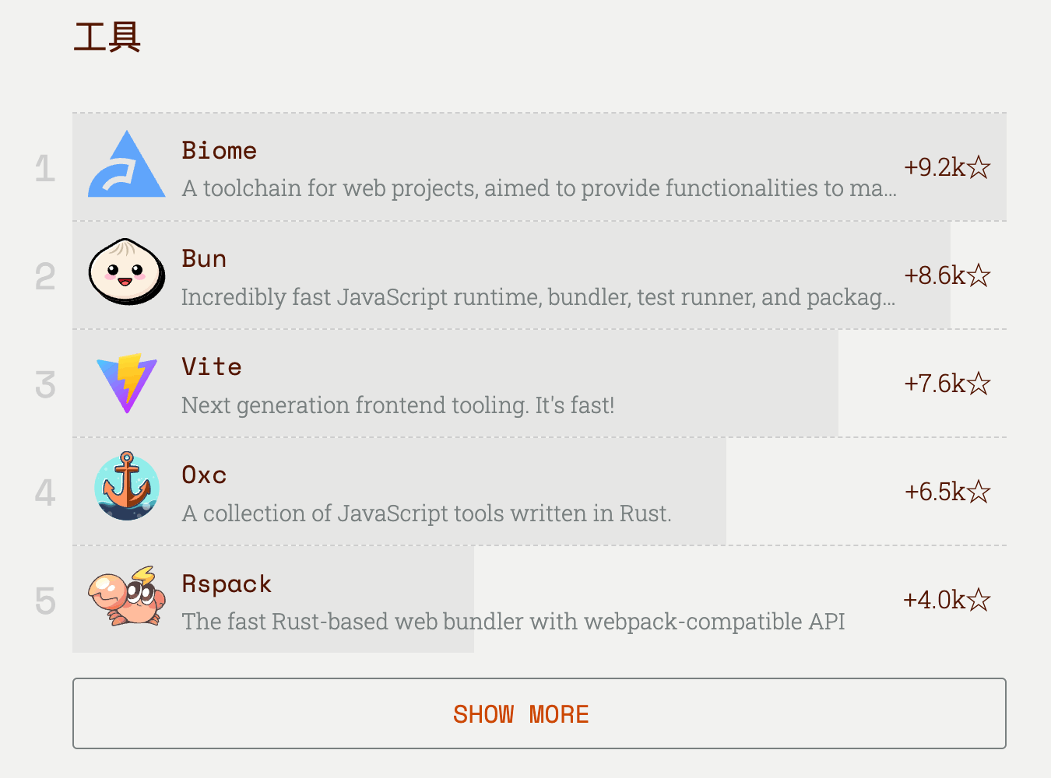Image resolution: width=1051 pixels, height=778 pixels.
Task: Click the Vite lightning bolt logo
Action: 127,383
